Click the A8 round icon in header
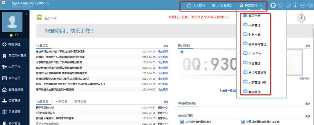 click(x=303, y=5)
